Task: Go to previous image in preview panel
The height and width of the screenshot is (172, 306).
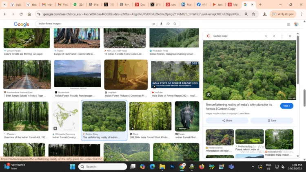Action: tap(266, 36)
